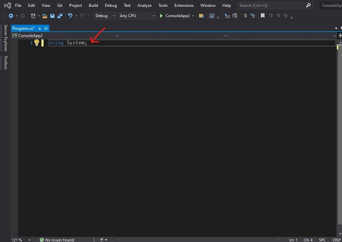Open the navigate backward history dropdown
Viewport: 342px width, 242px height.
click(17, 16)
